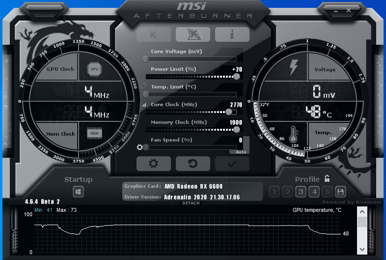Click the Power Limit value +20
Screen dimensions: 386x260
click(237, 69)
